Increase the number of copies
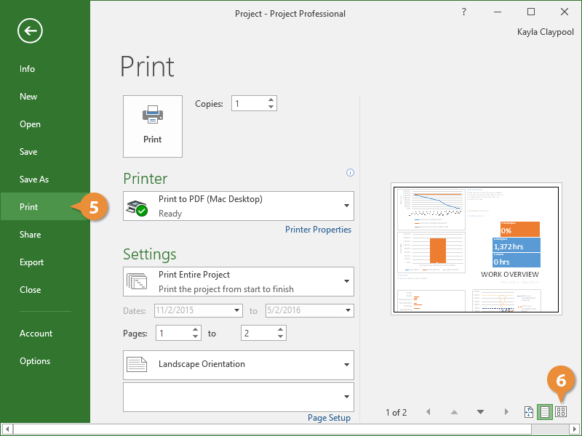Screen dimensions: 582x436 pyautogui.click(x=271, y=100)
